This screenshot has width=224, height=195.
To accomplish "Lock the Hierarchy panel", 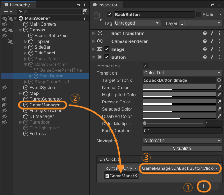I will pos(78,4).
